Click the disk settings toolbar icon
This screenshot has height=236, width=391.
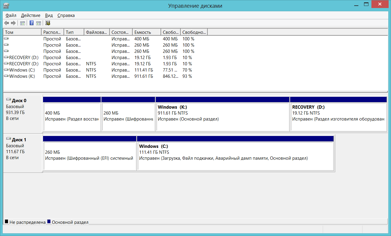[x=48, y=23]
